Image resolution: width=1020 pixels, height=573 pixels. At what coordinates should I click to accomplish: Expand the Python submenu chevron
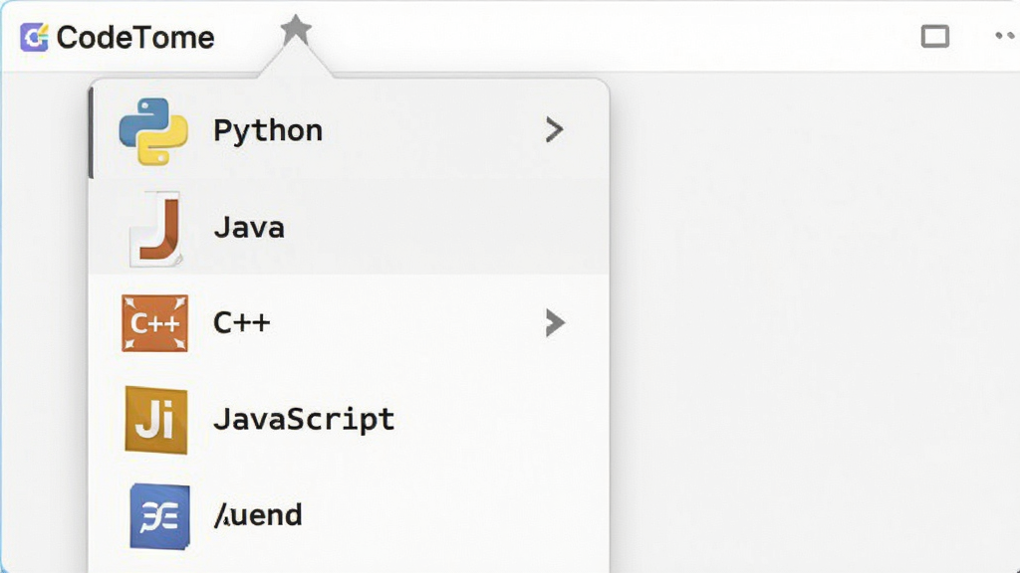tap(554, 130)
